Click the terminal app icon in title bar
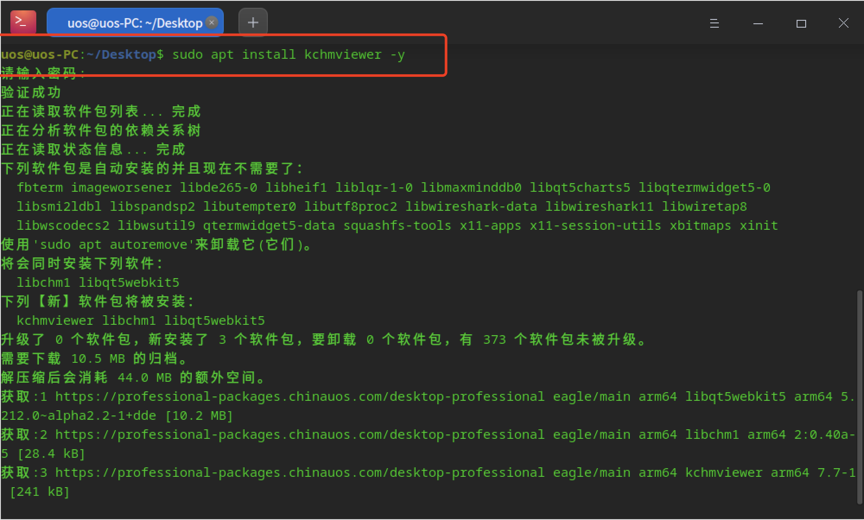864x520 pixels. point(22,22)
